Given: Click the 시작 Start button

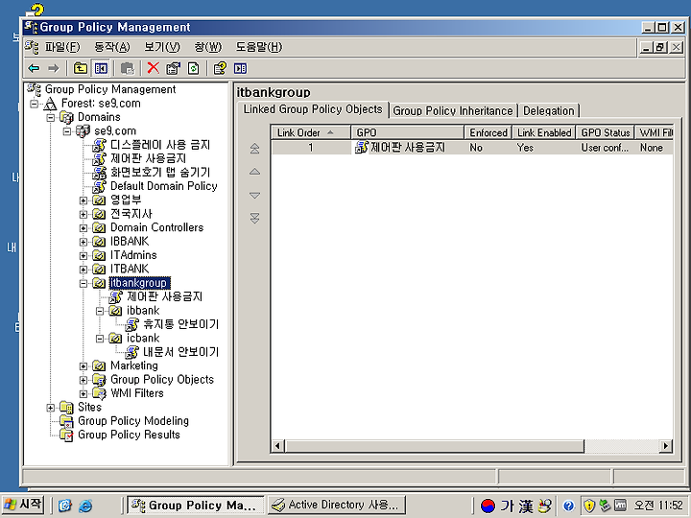Looking at the screenshot, I should tap(23, 505).
